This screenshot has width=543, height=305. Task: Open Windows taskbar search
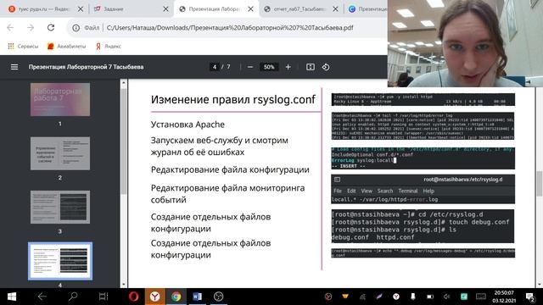(73, 297)
